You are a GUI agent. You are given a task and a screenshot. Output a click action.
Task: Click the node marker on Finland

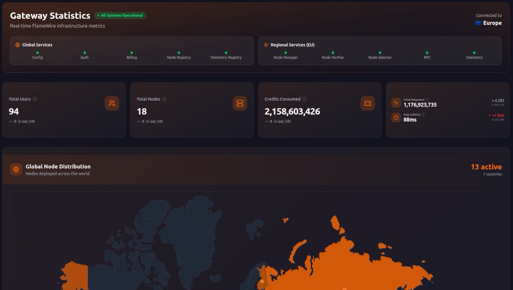tap(262, 281)
